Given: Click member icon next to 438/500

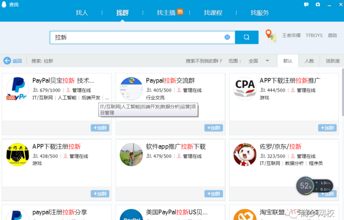Looking at the screenshot, I should [35, 156].
